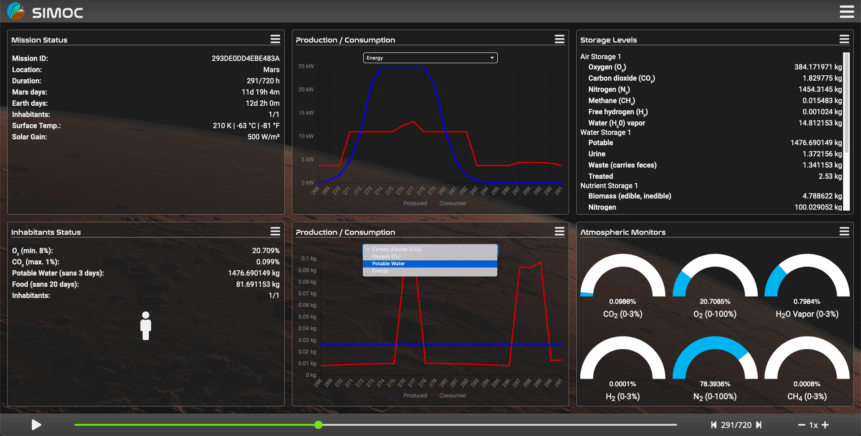Pick Carbon dioxide option in dropdown
Screen dimensions: 861x436
pos(396,249)
